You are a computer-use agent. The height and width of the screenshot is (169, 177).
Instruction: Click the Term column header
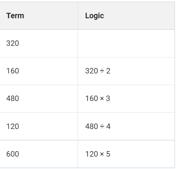click(39, 16)
